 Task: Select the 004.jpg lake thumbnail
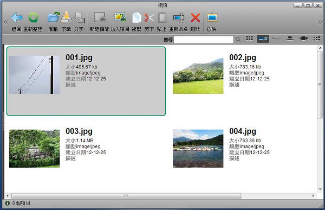198,149
